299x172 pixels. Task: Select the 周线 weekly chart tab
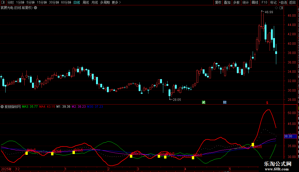[x=86, y=2]
